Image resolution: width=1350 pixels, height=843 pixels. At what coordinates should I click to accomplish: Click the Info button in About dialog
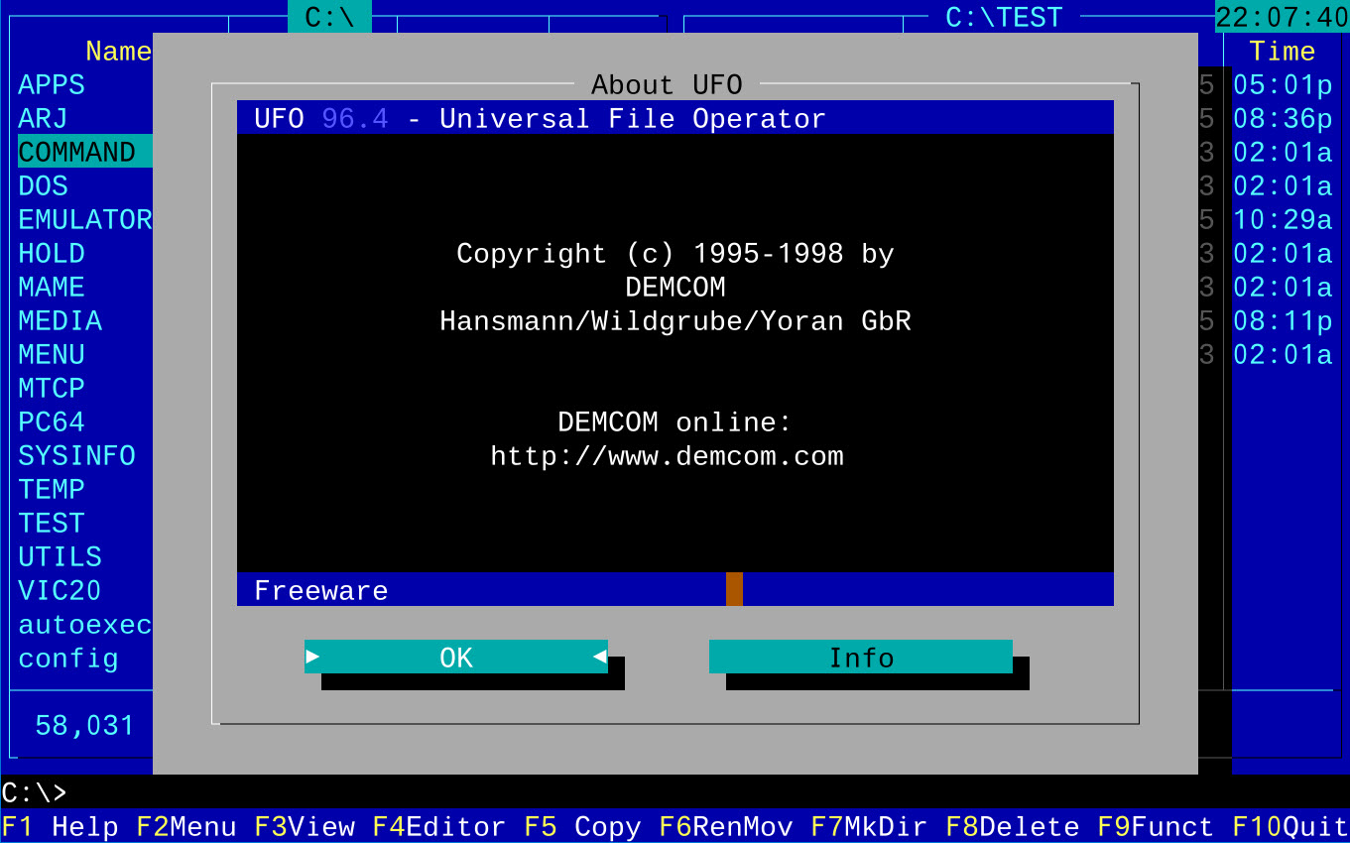[861, 657]
